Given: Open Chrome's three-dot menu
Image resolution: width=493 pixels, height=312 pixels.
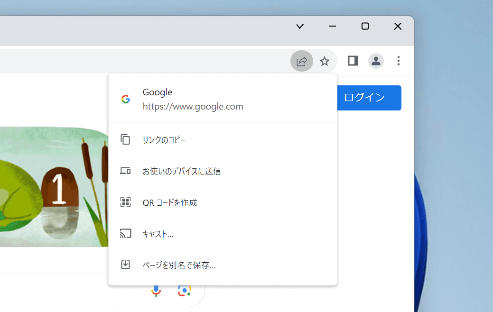Looking at the screenshot, I should 399,61.
